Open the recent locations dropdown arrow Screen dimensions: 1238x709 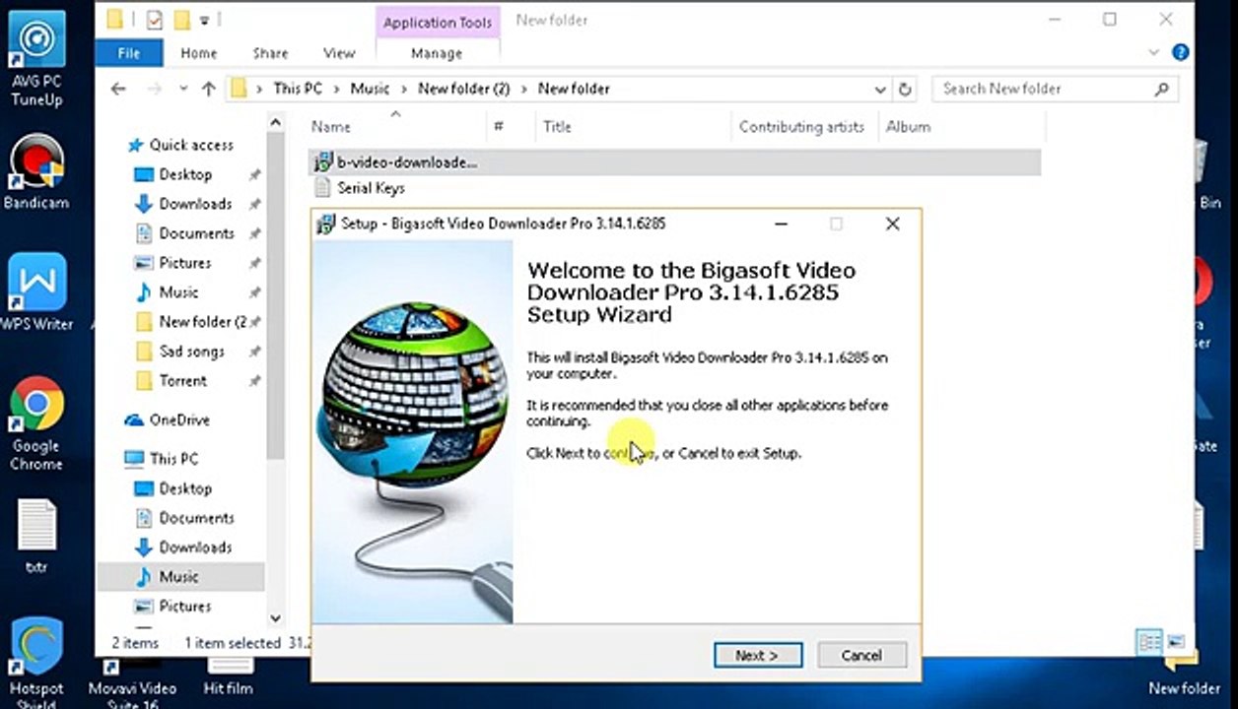point(183,89)
